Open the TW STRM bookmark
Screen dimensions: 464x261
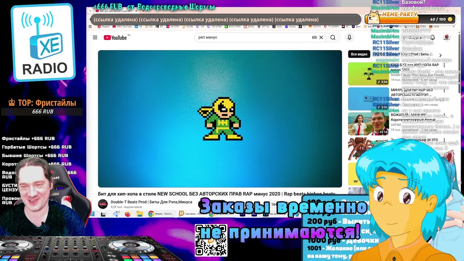[215, 26]
